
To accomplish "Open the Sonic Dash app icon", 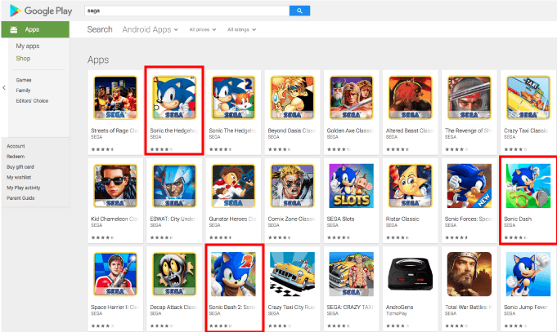I will pos(528,186).
